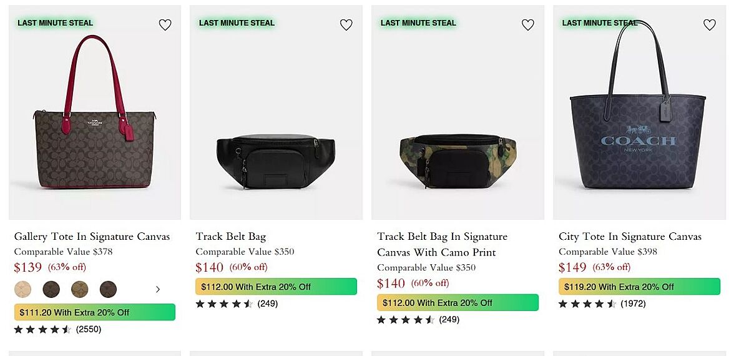Click star rating under Gallery Tote

[x=42, y=329]
